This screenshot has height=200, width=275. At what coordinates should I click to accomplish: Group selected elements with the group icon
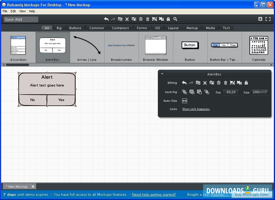(154, 19)
